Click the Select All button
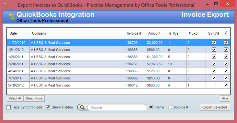The height and width of the screenshot is (123, 237). [x=15, y=98]
